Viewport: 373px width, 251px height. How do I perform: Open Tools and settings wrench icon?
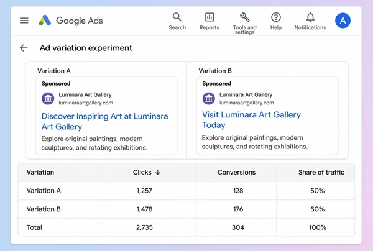pos(244,17)
